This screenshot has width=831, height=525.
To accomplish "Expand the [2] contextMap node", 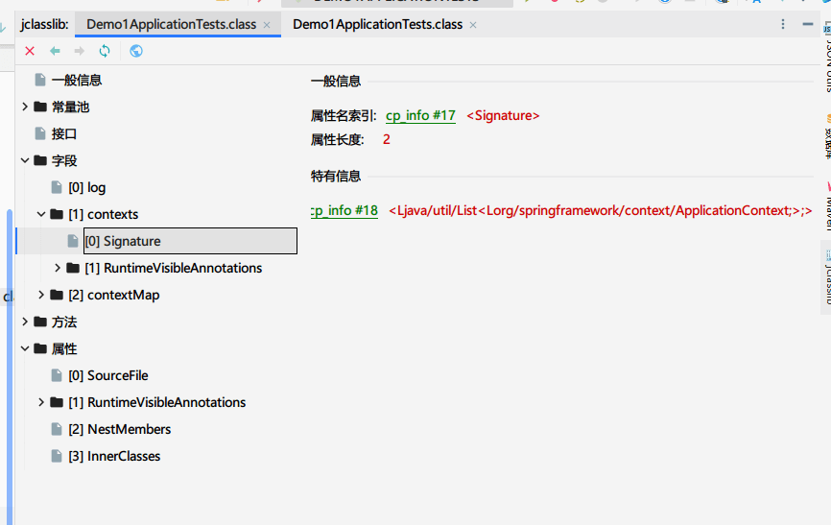I will tap(40, 295).
